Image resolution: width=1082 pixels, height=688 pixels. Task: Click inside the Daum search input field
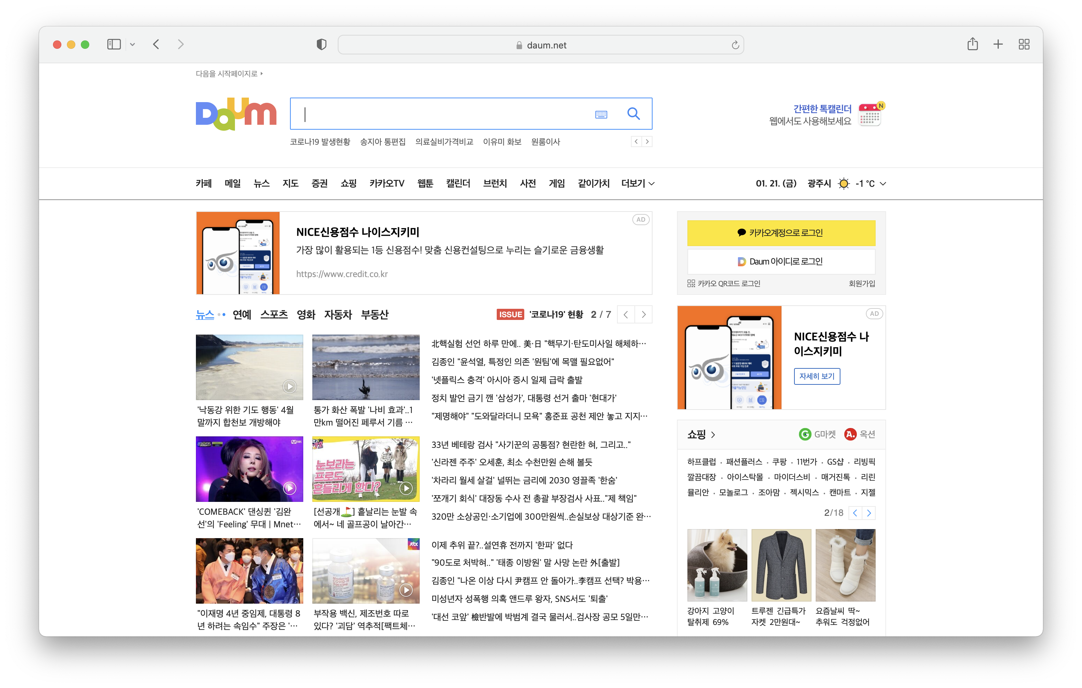point(440,114)
